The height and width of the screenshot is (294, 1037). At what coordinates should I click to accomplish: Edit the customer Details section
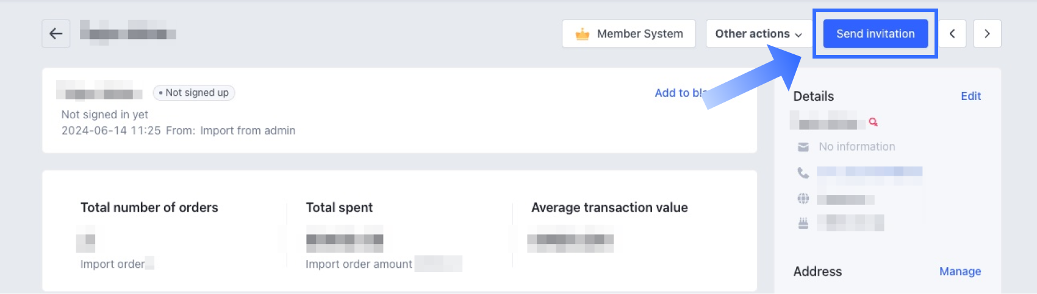click(x=971, y=96)
